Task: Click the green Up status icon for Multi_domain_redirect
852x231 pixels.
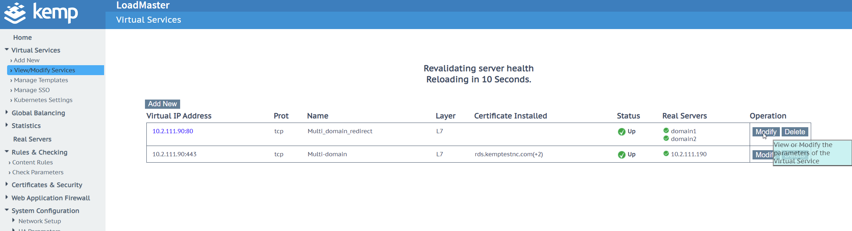Action: coord(621,132)
